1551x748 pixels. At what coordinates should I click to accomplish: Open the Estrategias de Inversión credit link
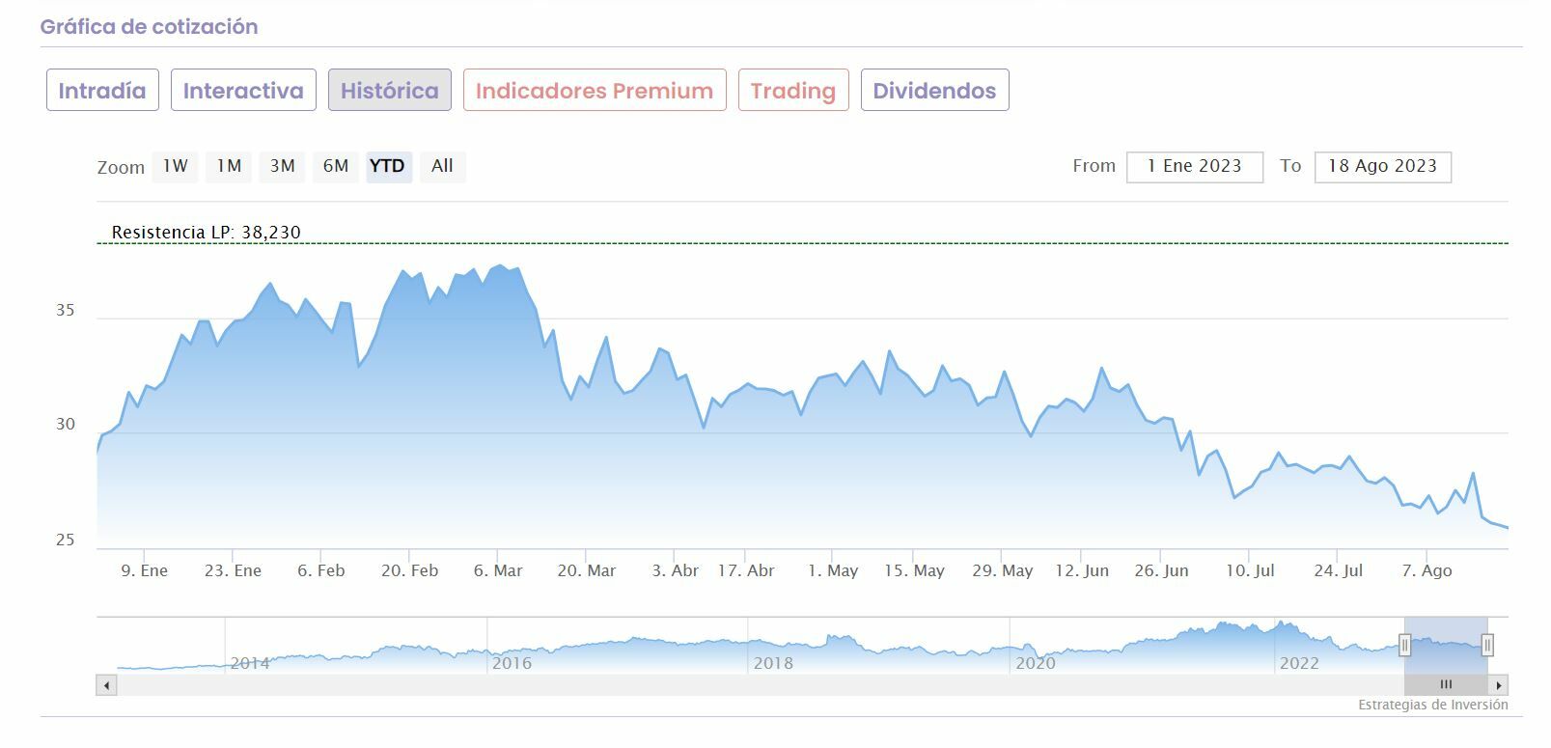(1432, 706)
